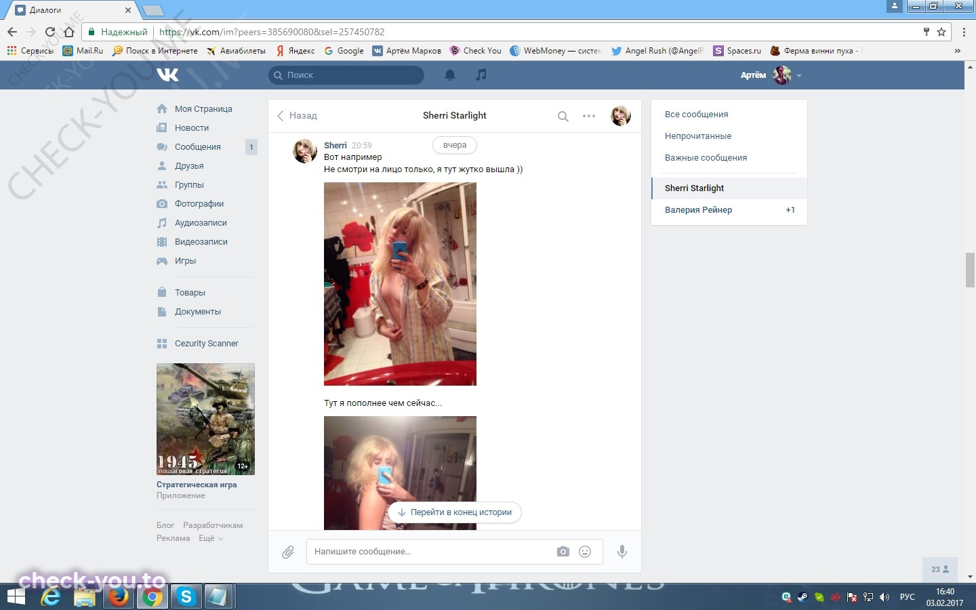
Task: Jump with Перейти в конец истории
Action: pyautogui.click(x=455, y=512)
